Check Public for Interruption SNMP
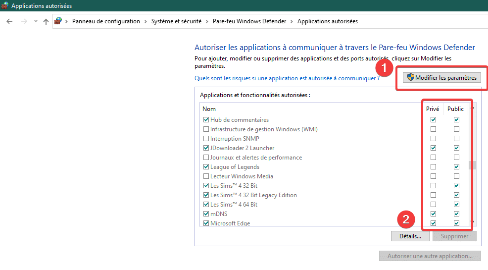Screen dimensions: 488x270 [x=456, y=138]
